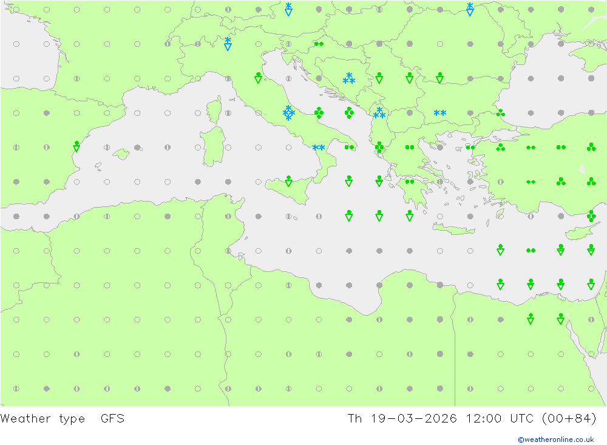Click the green double-dot rain symbol south of Cyprus
This screenshot has width=607, height=445.
pos(531,251)
